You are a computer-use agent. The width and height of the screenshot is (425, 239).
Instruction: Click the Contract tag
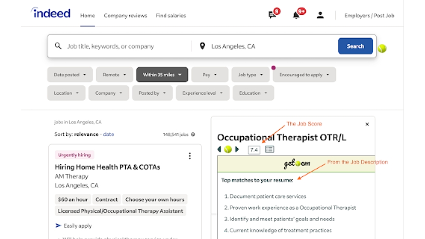[107, 200]
